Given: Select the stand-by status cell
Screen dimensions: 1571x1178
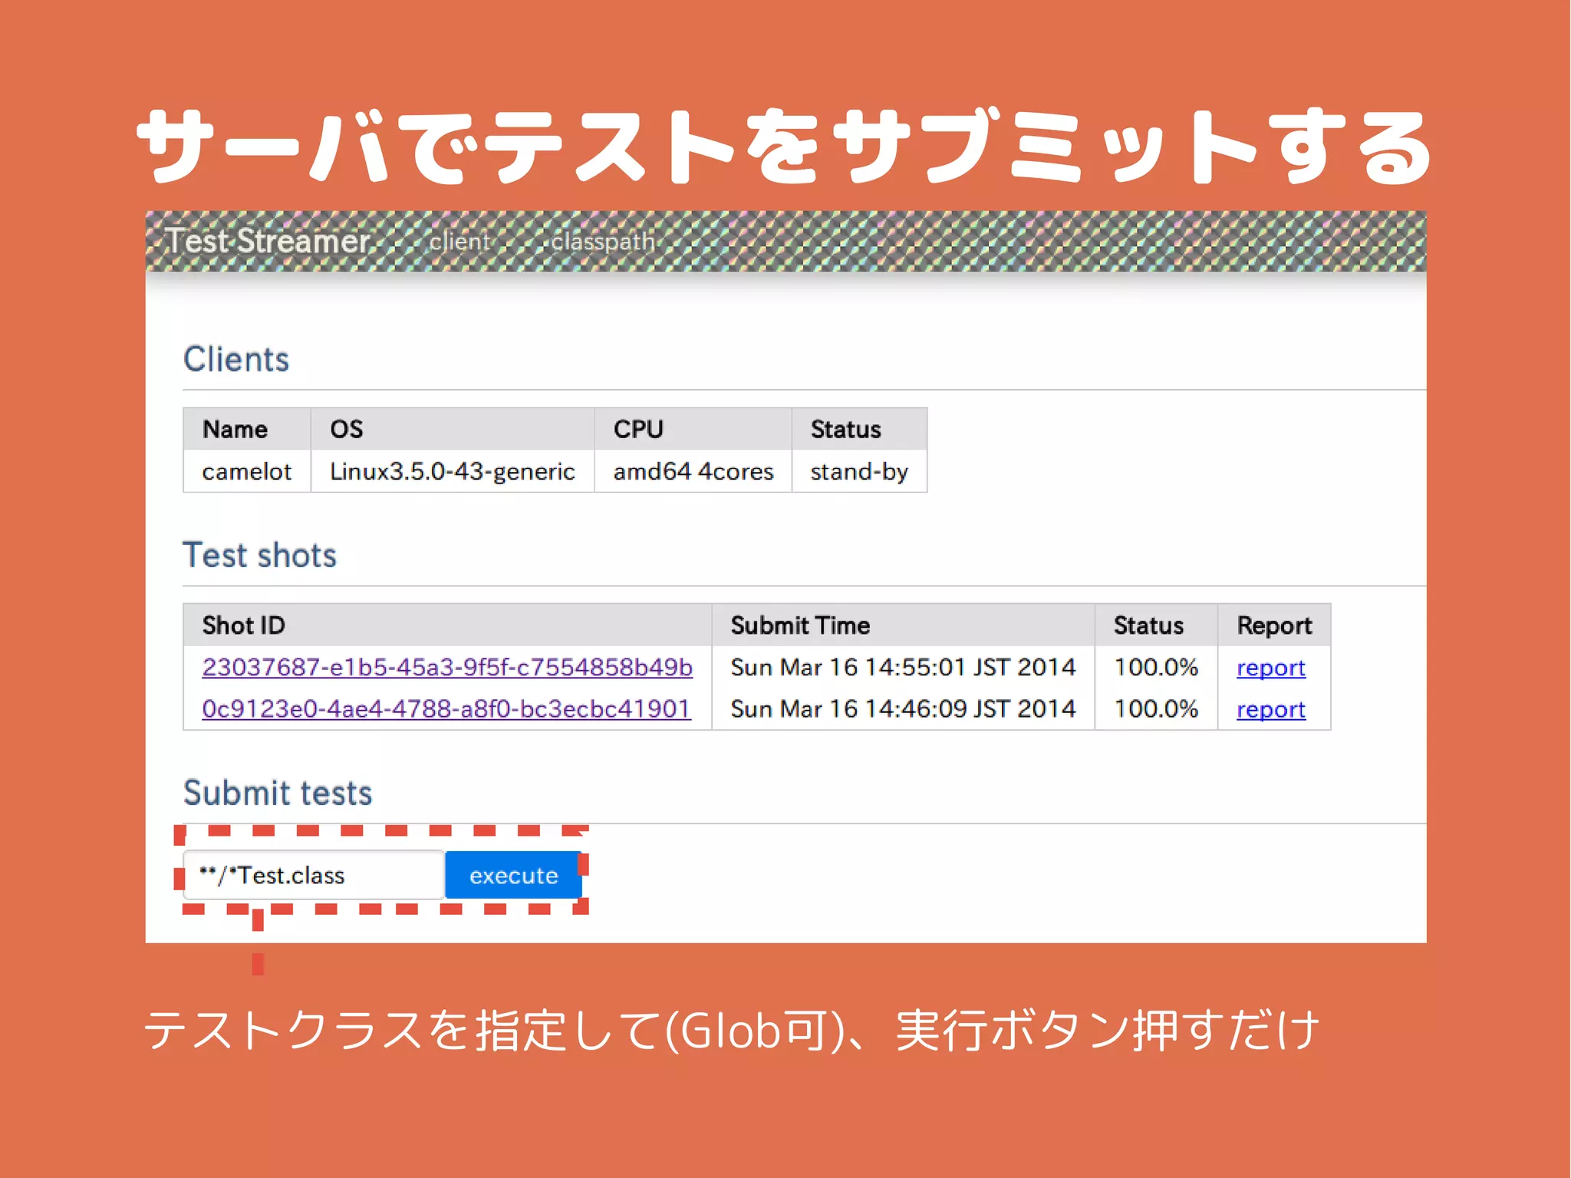Looking at the screenshot, I should click(x=859, y=471).
